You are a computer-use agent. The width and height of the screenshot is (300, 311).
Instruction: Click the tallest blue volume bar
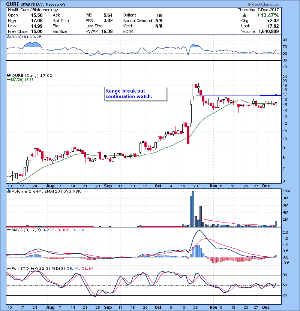(193, 209)
